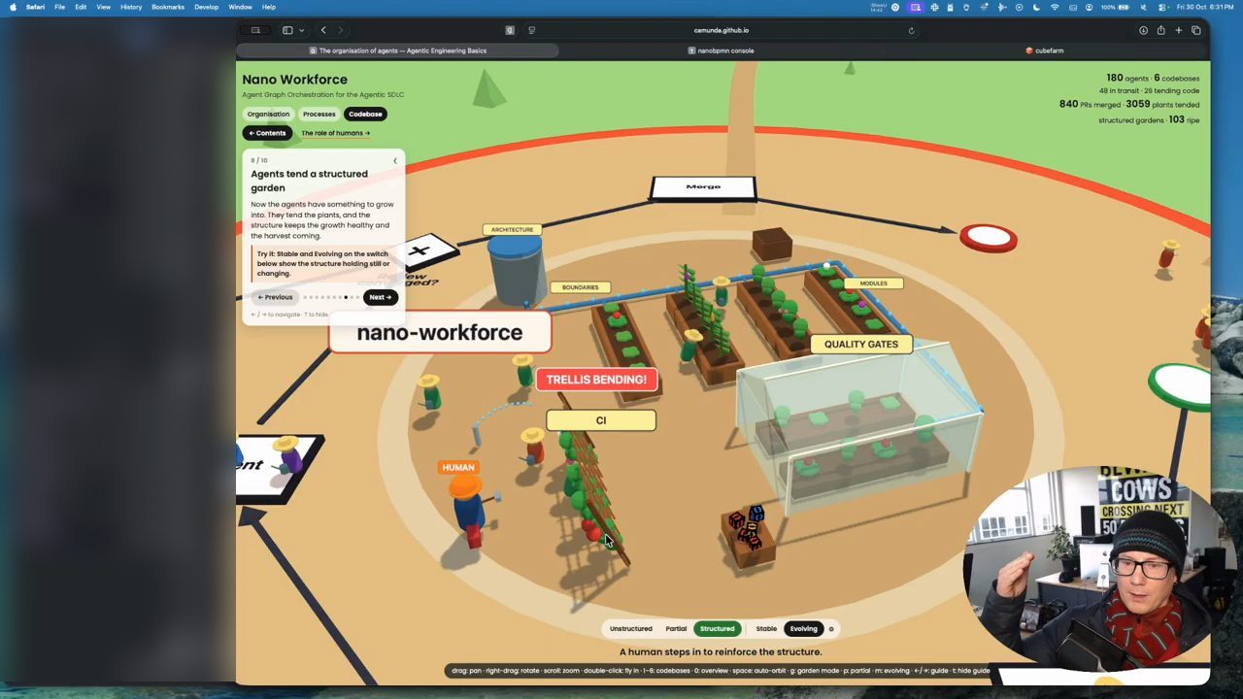This screenshot has width=1243, height=699.
Task: Click the ARCHITECTURE silo label
Action: (x=512, y=230)
